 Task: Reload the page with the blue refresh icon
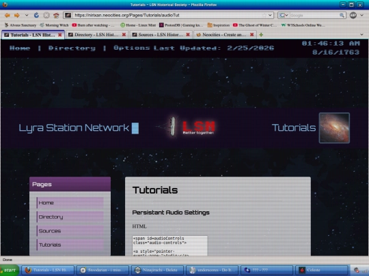36,15
